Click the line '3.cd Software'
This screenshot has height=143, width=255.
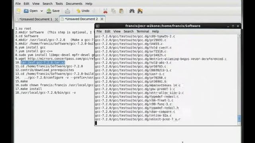[x=27, y=36]
